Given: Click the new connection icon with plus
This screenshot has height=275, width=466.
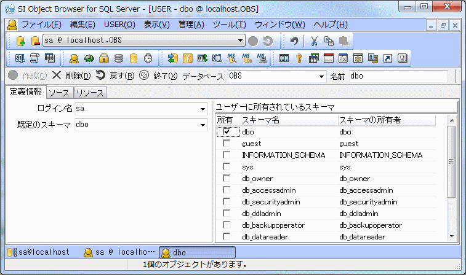Looking at the screenshot, I should [x=20, y=41].
